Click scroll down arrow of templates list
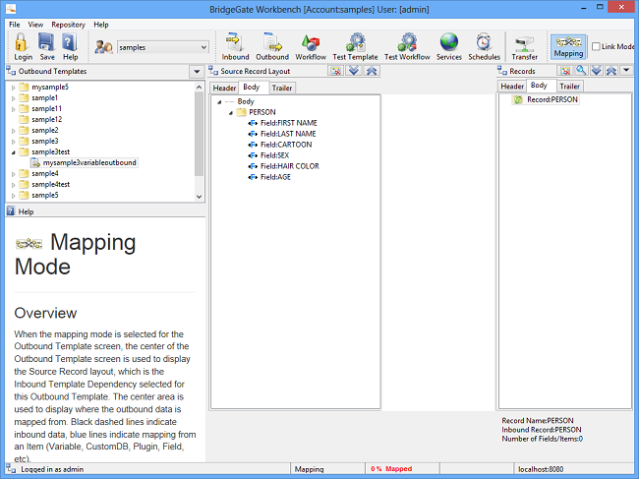 pos(199,197)
